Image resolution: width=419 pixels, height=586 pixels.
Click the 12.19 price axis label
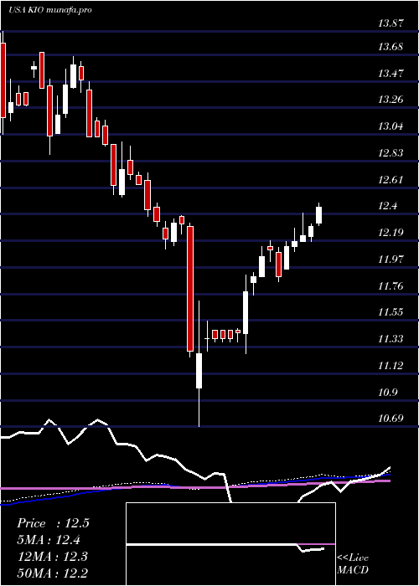[391, 233]
